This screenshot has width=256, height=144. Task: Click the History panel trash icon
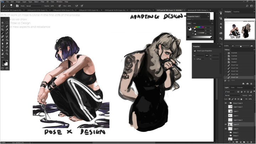tap(251, 84)
